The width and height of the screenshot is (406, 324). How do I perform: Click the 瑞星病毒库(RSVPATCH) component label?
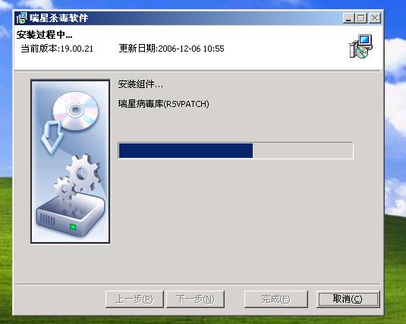(x=164, y=104)
